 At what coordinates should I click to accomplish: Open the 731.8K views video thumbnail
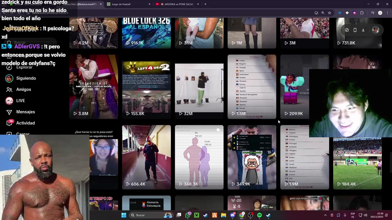[x=357, y=33]
